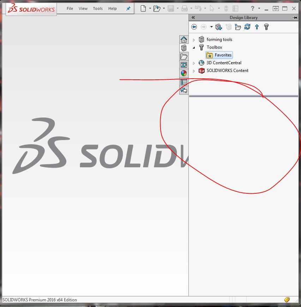Viewport: 301px width, 307px height.
Task: Open the SOLIDWORKS Forum speech-bubble tab
Action: [x=184, y=90]
